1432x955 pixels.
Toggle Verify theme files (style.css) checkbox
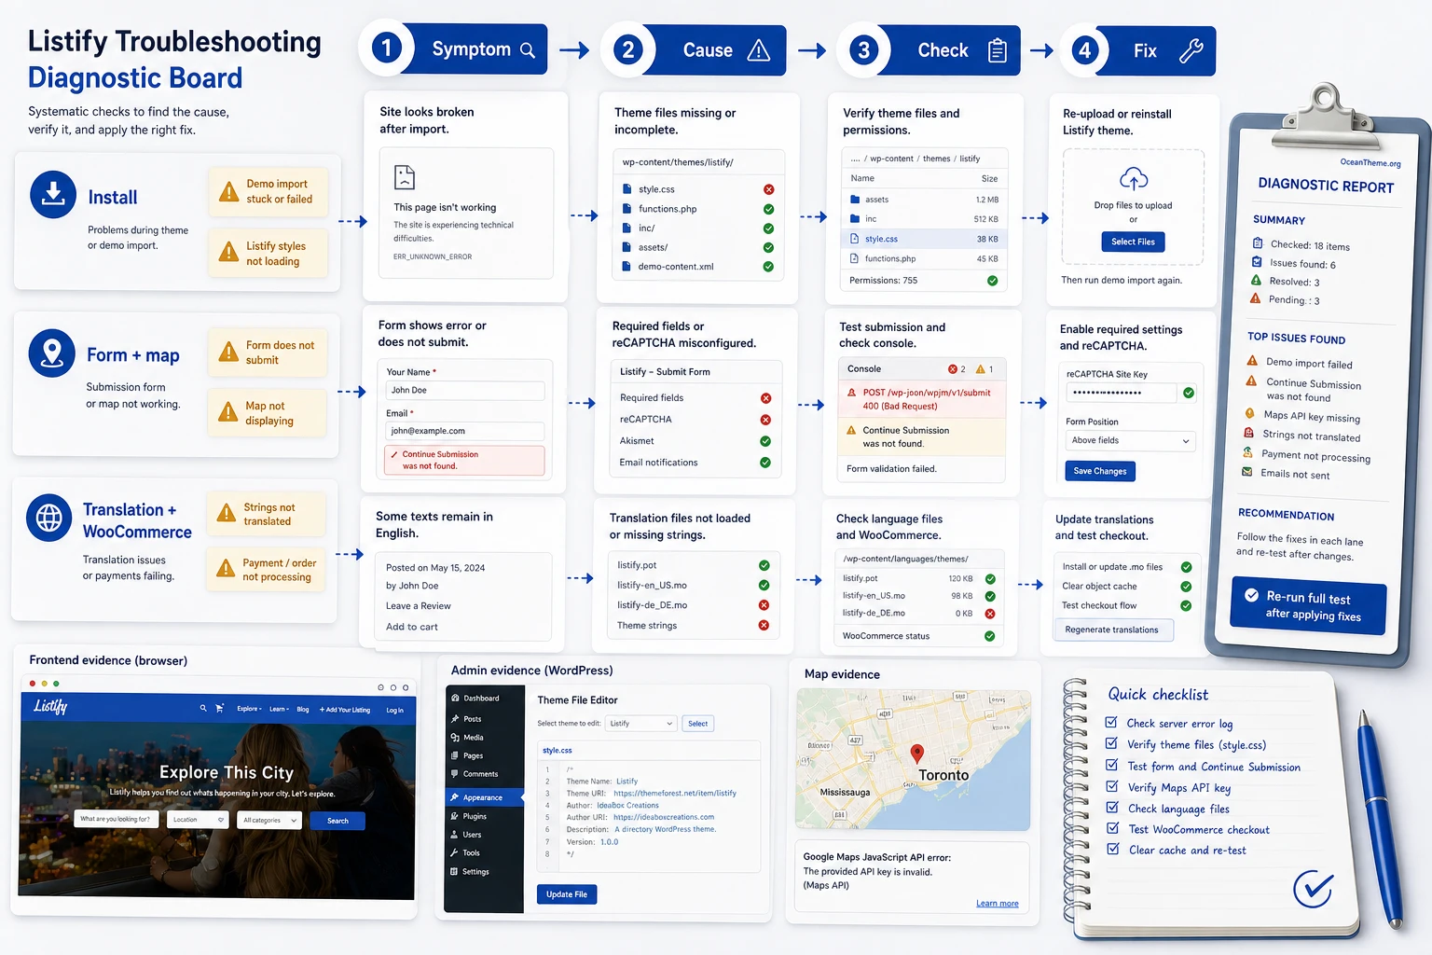click(1111, 743)
